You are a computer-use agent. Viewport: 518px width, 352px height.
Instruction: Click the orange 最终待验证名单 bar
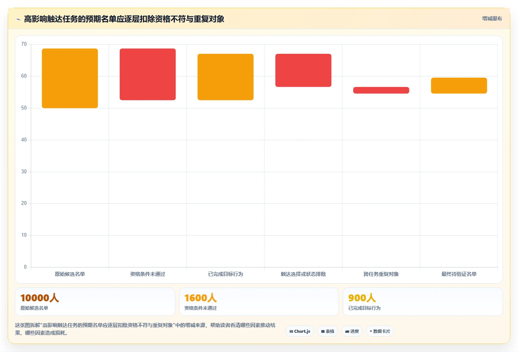point(459,86)
